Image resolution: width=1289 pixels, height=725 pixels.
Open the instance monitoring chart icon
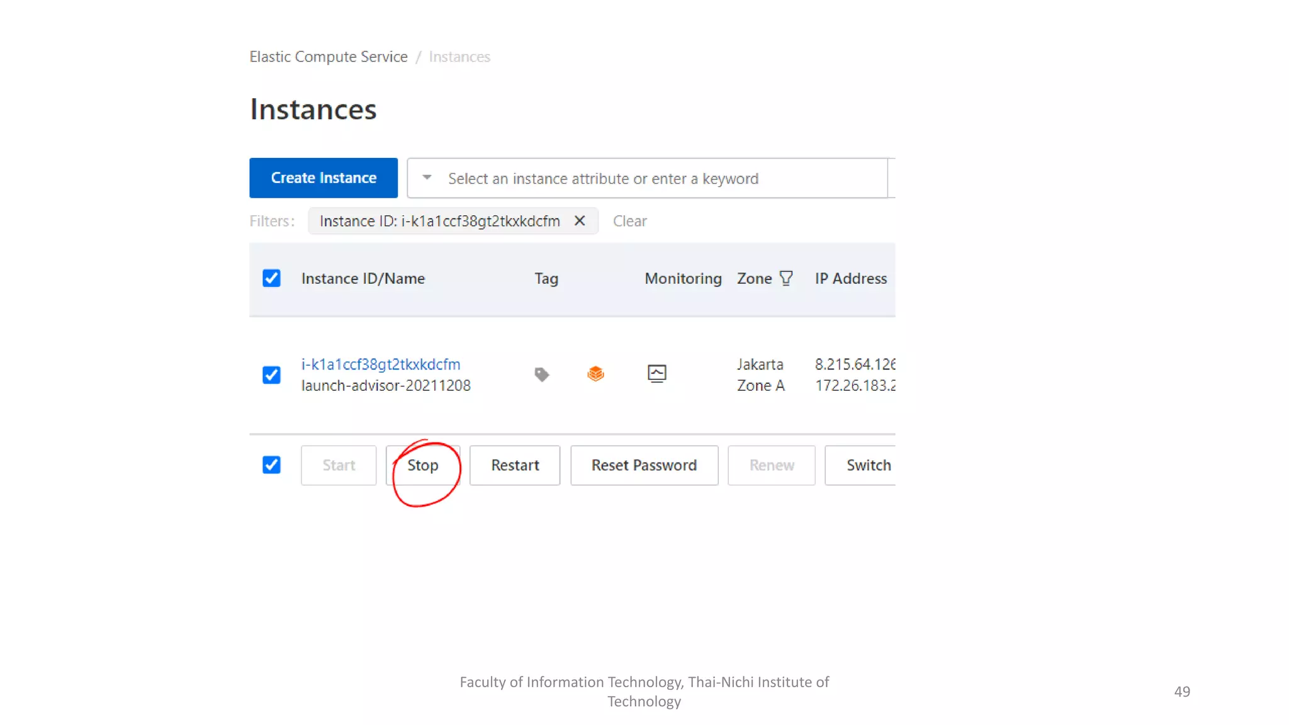656,374
